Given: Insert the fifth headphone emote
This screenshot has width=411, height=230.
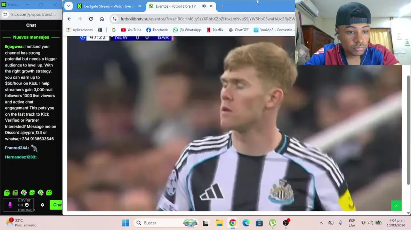Looking at the screenshot, I should pos(40,193).
